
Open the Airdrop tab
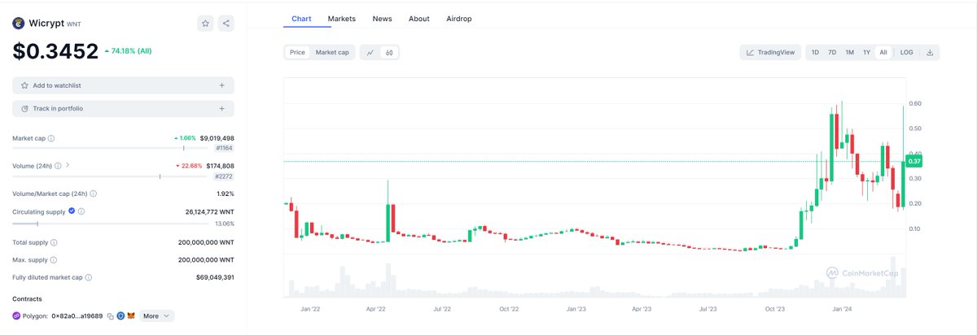click(x=459, y=18)
